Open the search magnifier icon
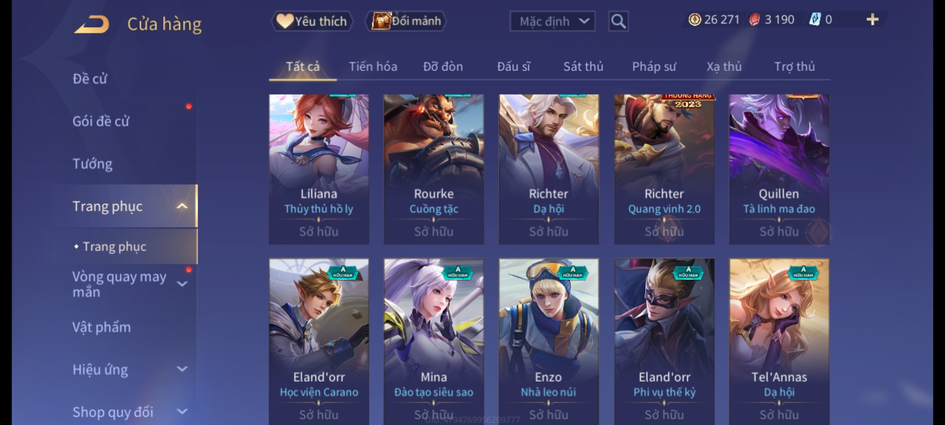This screenshot has width=945, height=425. tap(618, 21)
